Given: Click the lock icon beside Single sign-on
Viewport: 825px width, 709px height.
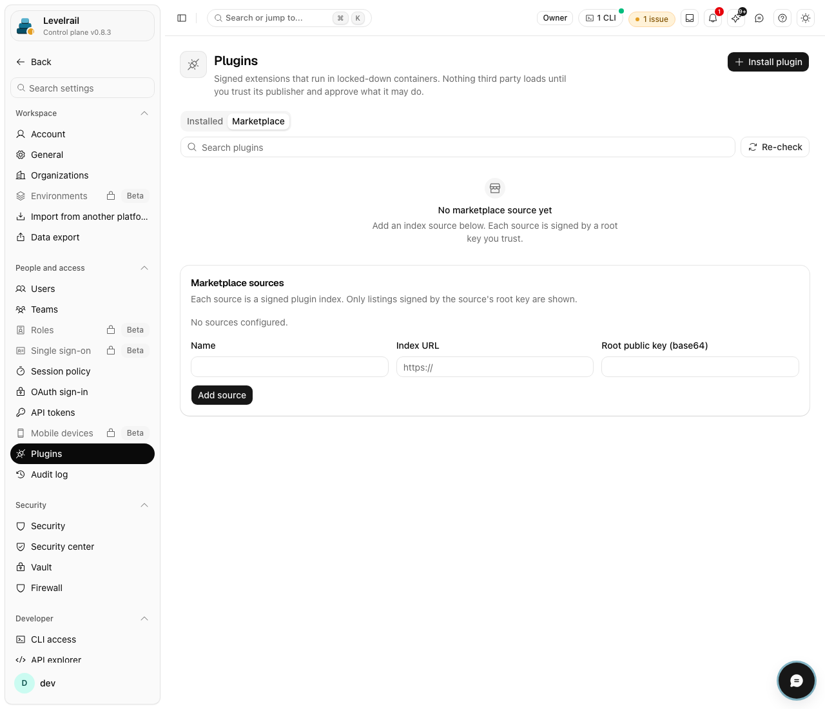Looking at the screenshot, I should pos(111,351).
